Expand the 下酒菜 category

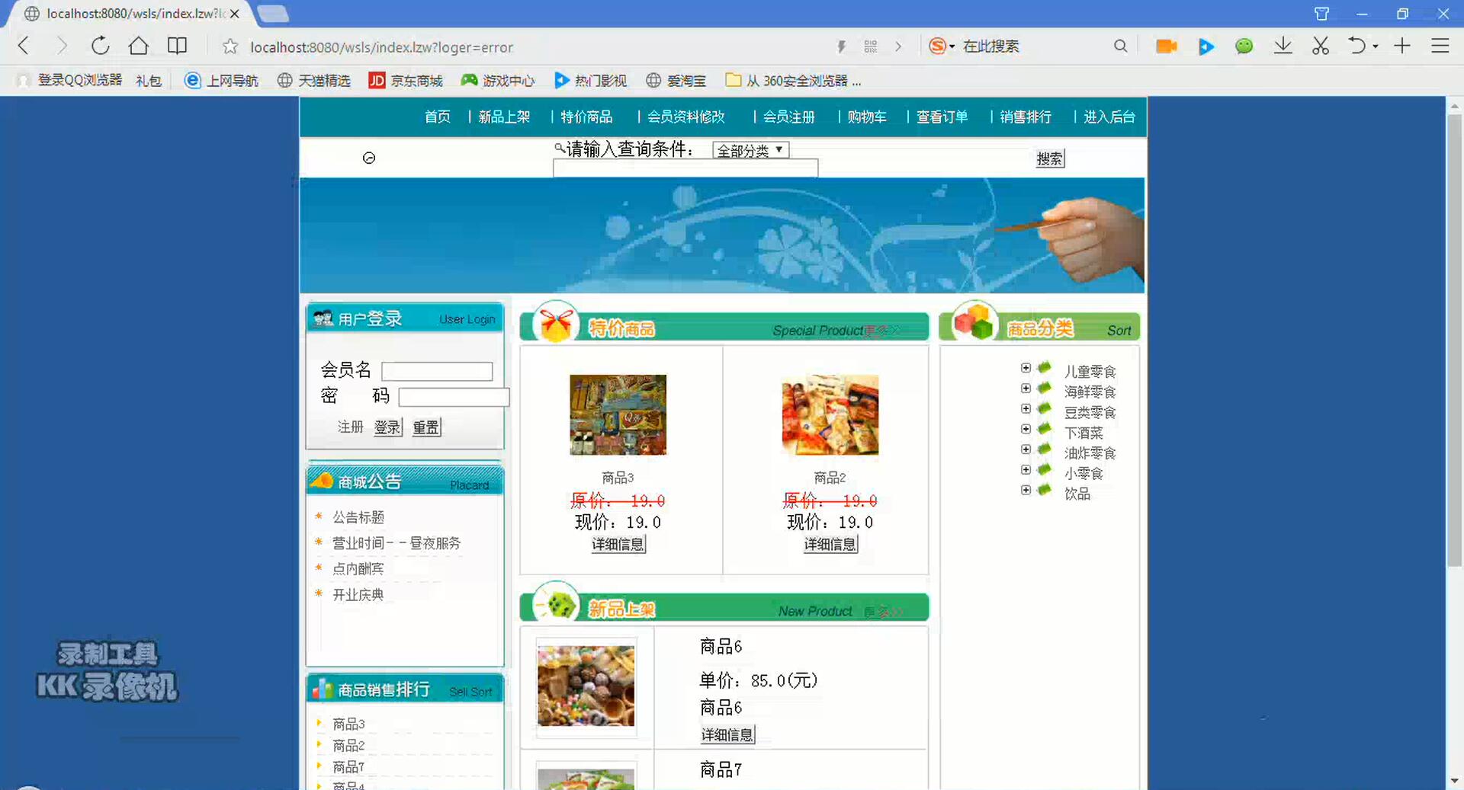pos(1026,429)
